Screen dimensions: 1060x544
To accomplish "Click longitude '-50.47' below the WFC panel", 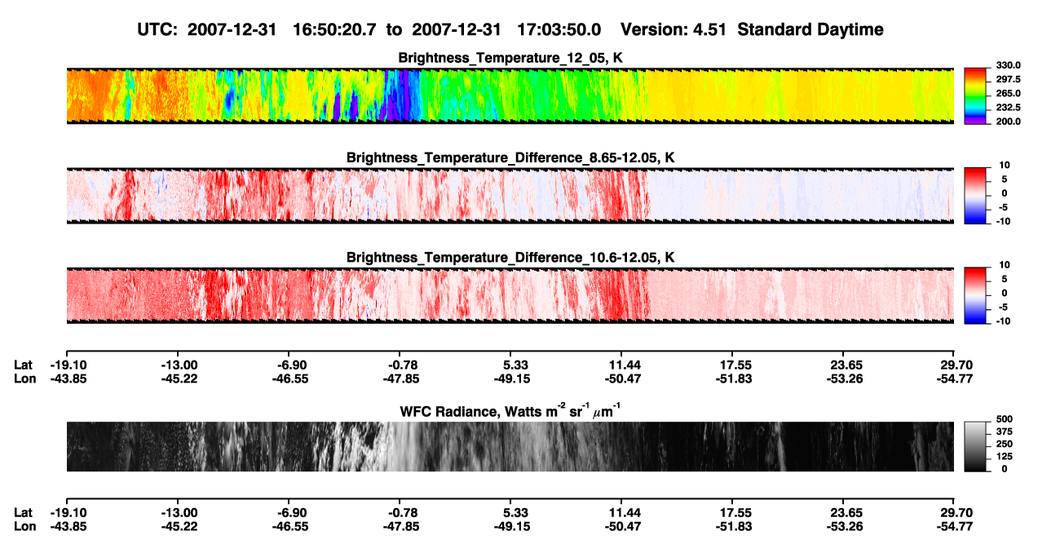I will pyautogui.click(x=623, y=526).
